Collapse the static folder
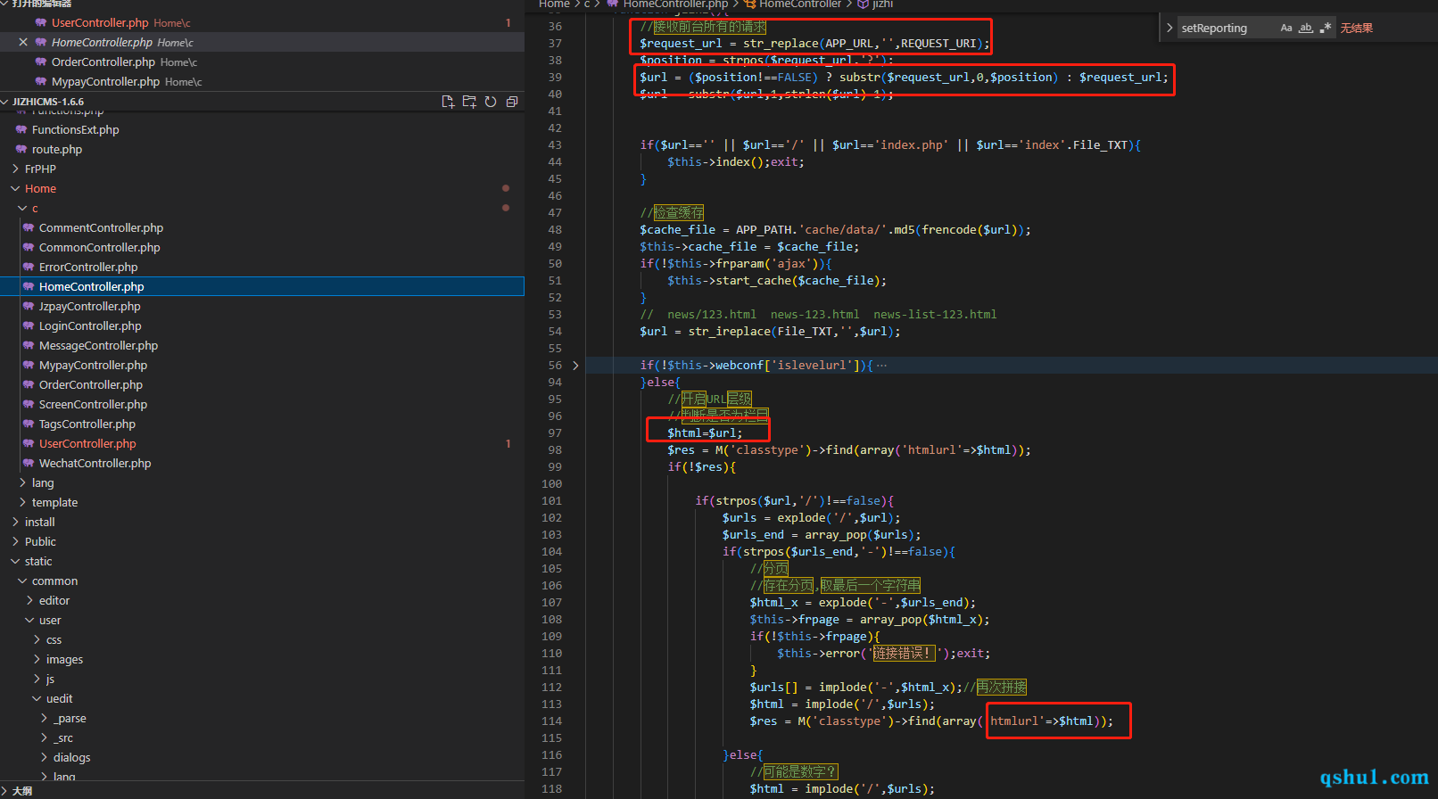This screenshot has width=1438, height=799. [16, 561]
